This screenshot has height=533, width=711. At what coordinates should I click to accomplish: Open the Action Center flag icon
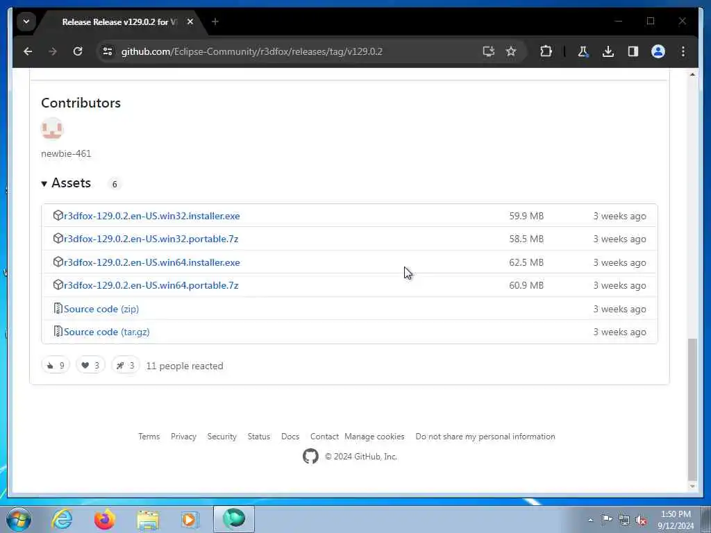click(x=607, y=519)
